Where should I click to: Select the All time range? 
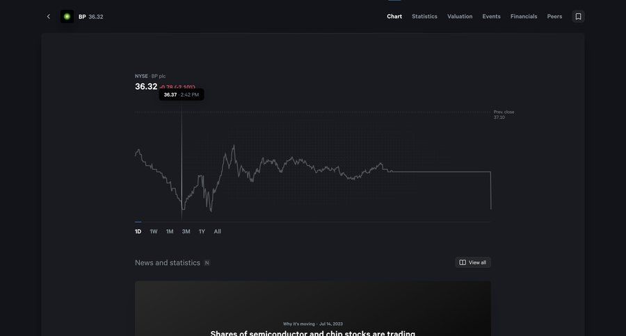pos(218,231)
